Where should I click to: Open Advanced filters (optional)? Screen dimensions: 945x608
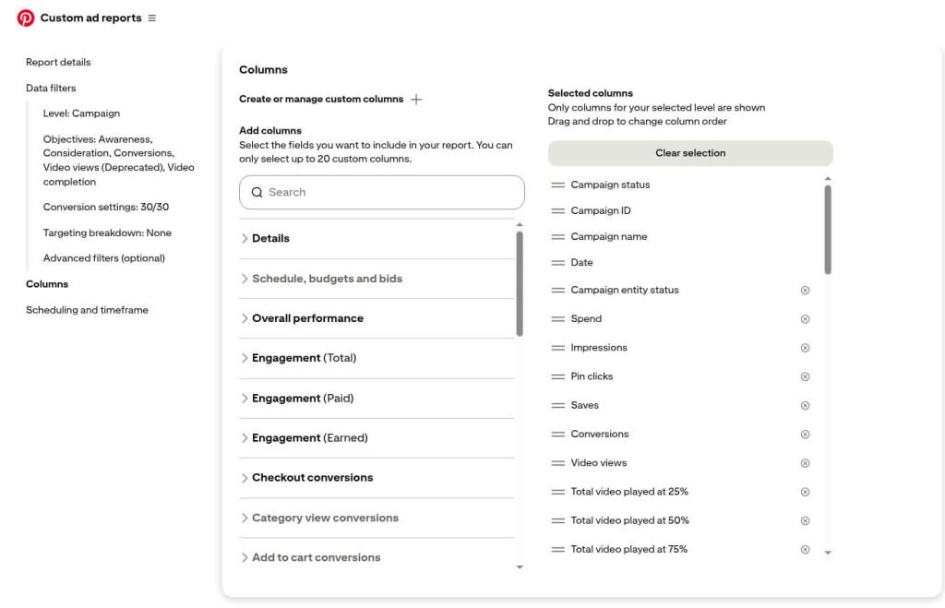click(x=106, y=257)
